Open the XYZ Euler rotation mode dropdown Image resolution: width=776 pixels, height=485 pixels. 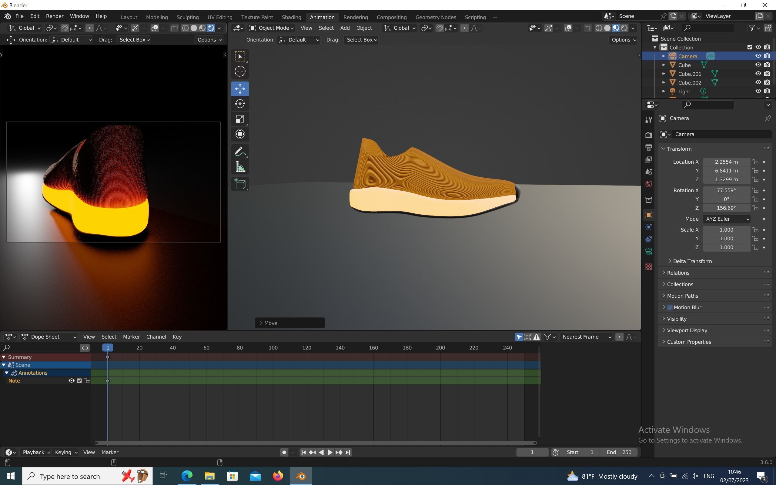point(726,219)
